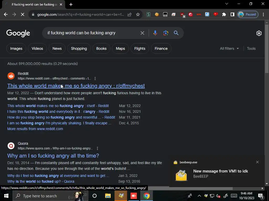Open the Quora 'angry all the time' result
The image size is (269, 201).
tap(53, 156)
